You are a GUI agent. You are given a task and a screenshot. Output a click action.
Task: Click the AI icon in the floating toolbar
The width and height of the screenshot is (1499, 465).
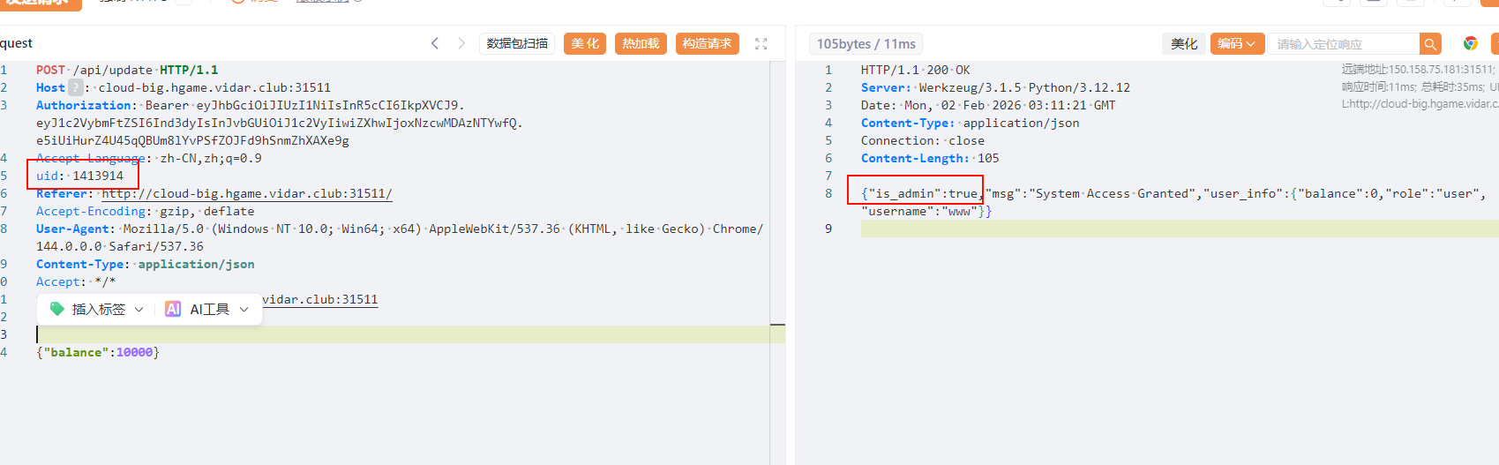[173, 309]
